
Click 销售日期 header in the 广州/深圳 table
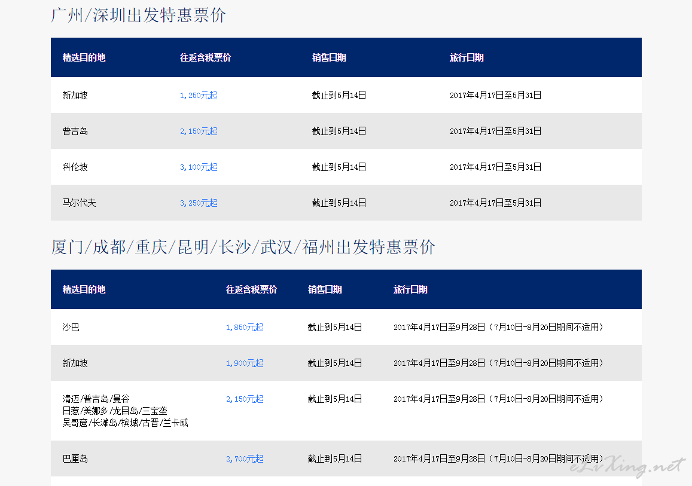point(329,57)
